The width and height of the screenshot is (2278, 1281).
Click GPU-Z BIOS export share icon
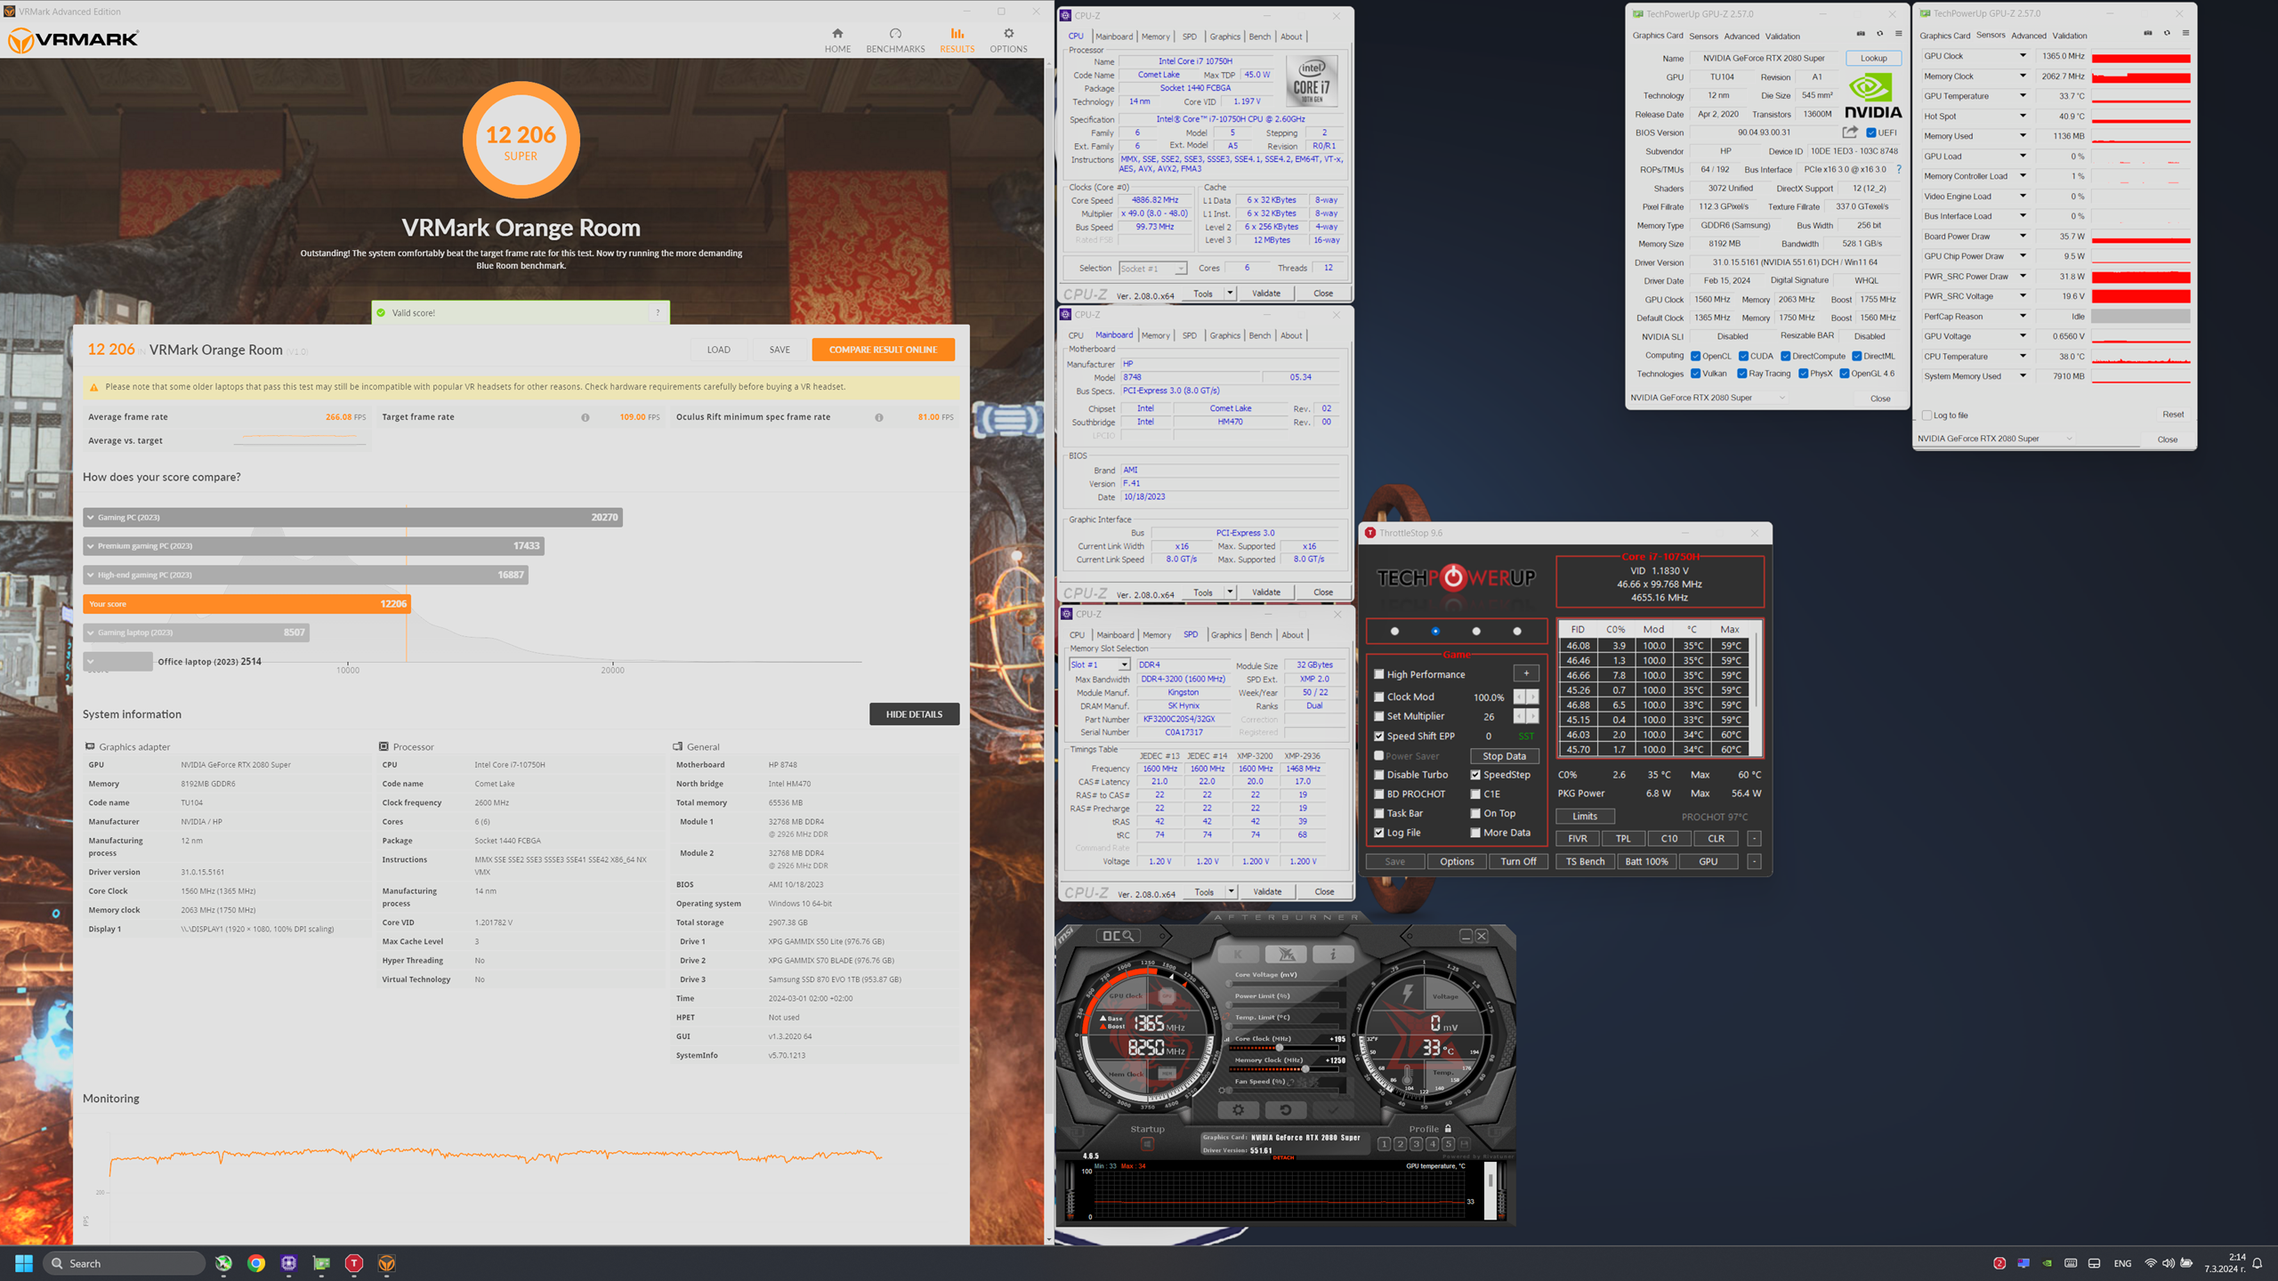coord(1850,133)
